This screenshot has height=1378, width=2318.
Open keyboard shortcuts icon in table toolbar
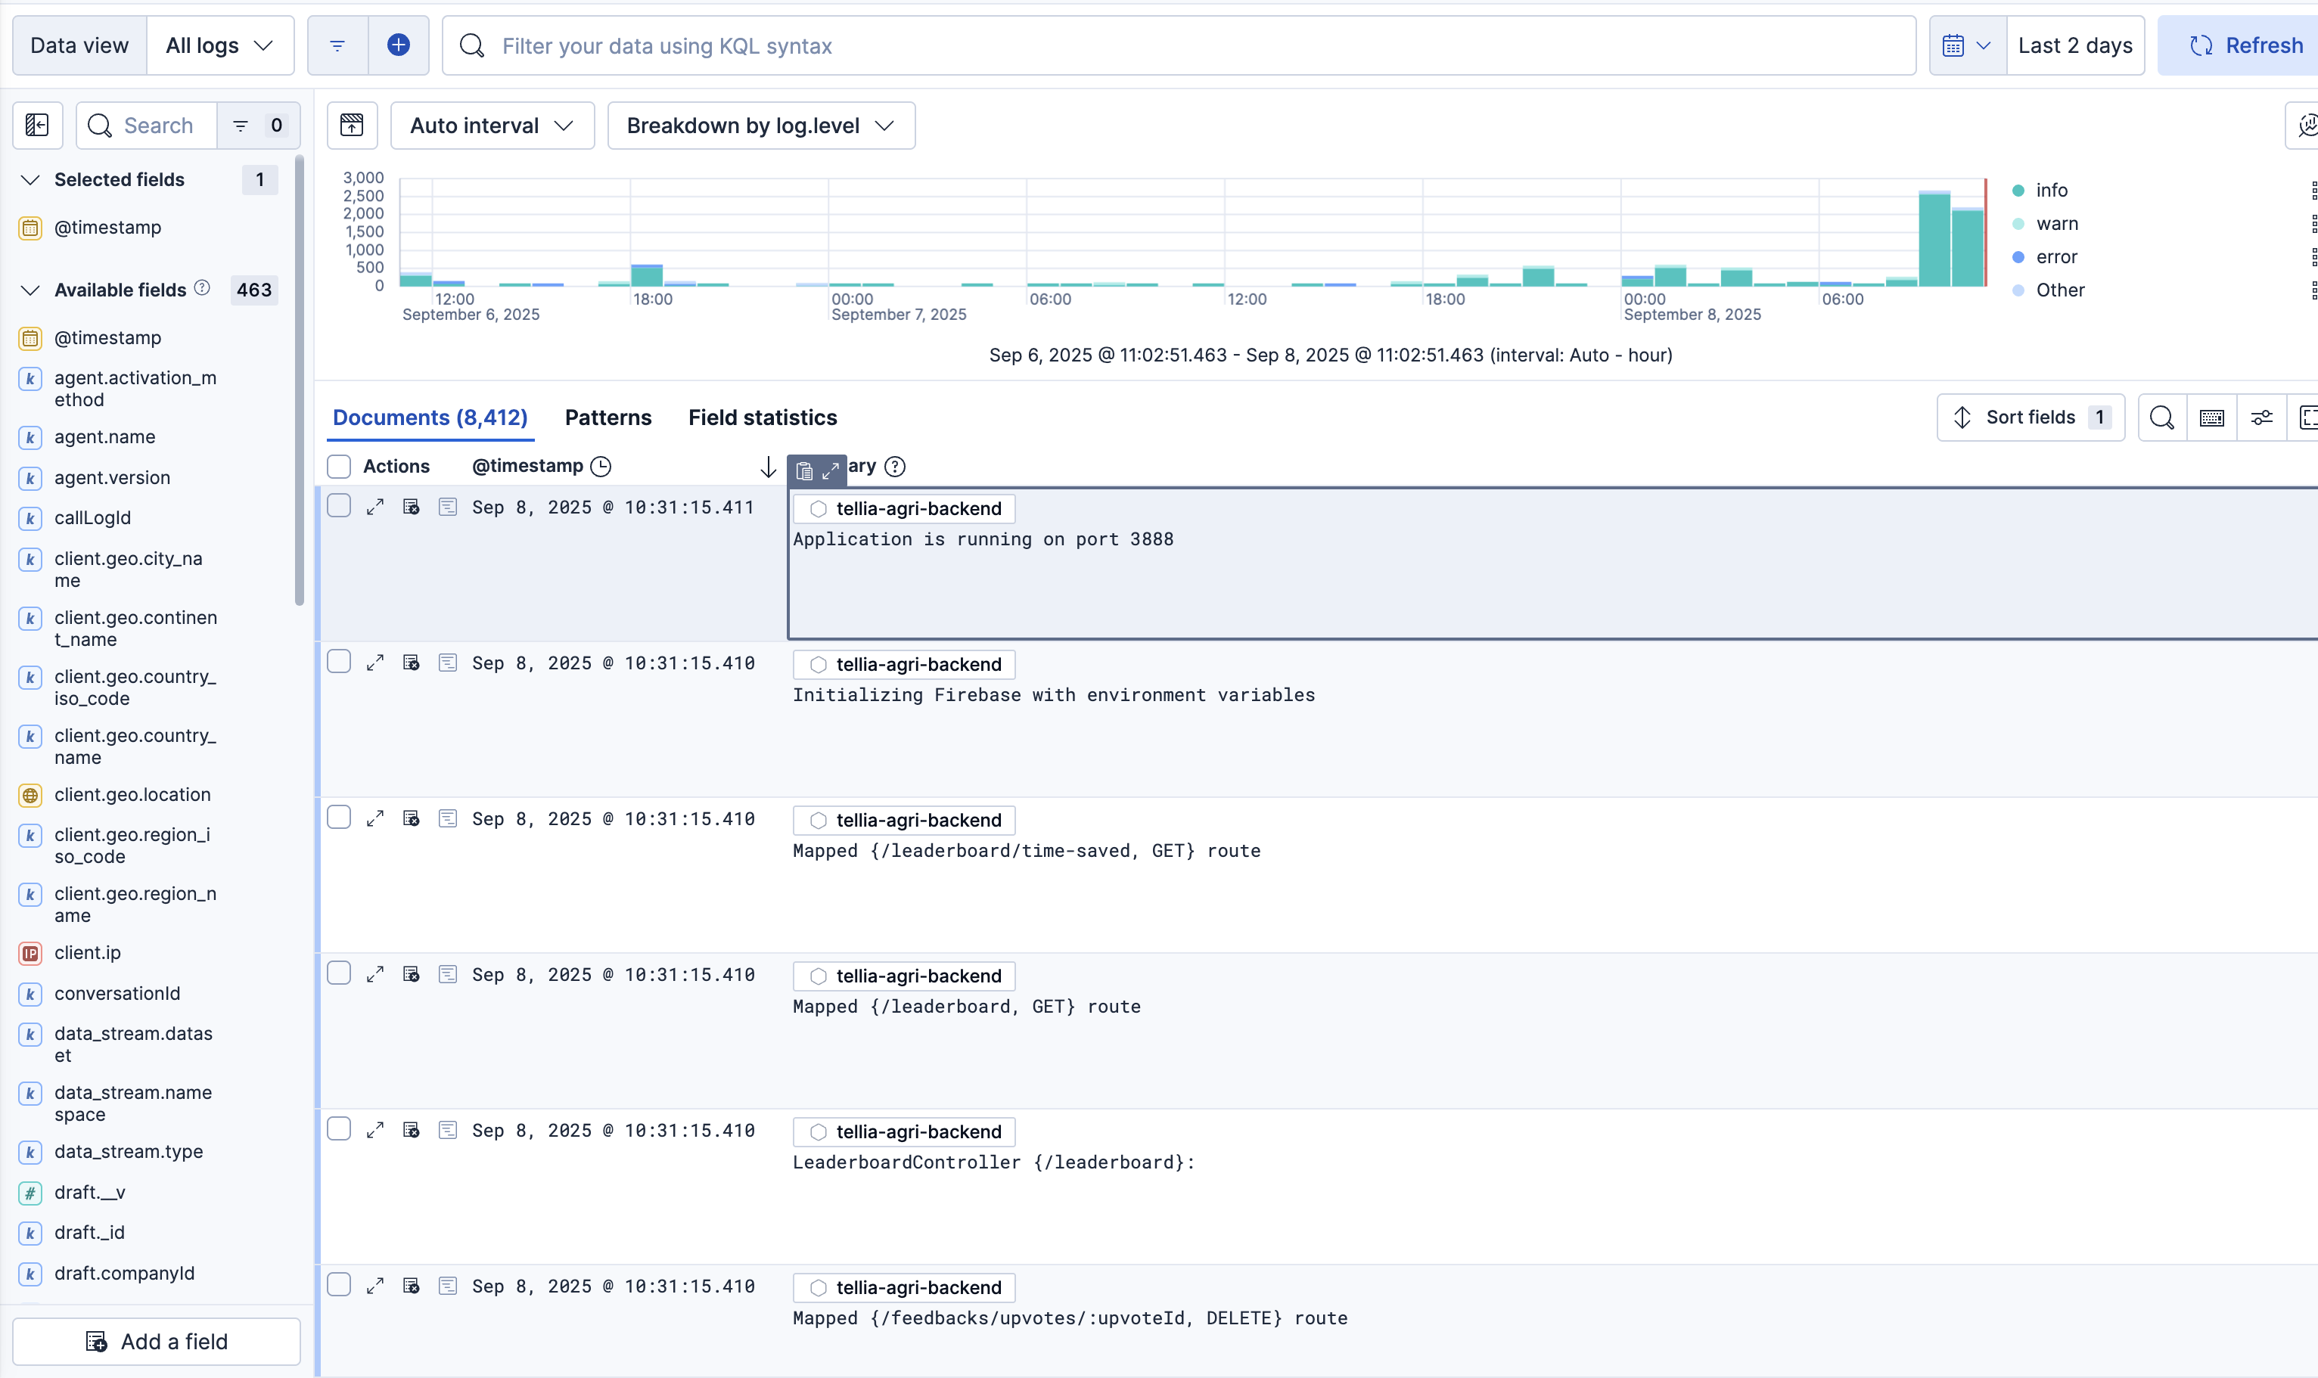pos(2211,417)
